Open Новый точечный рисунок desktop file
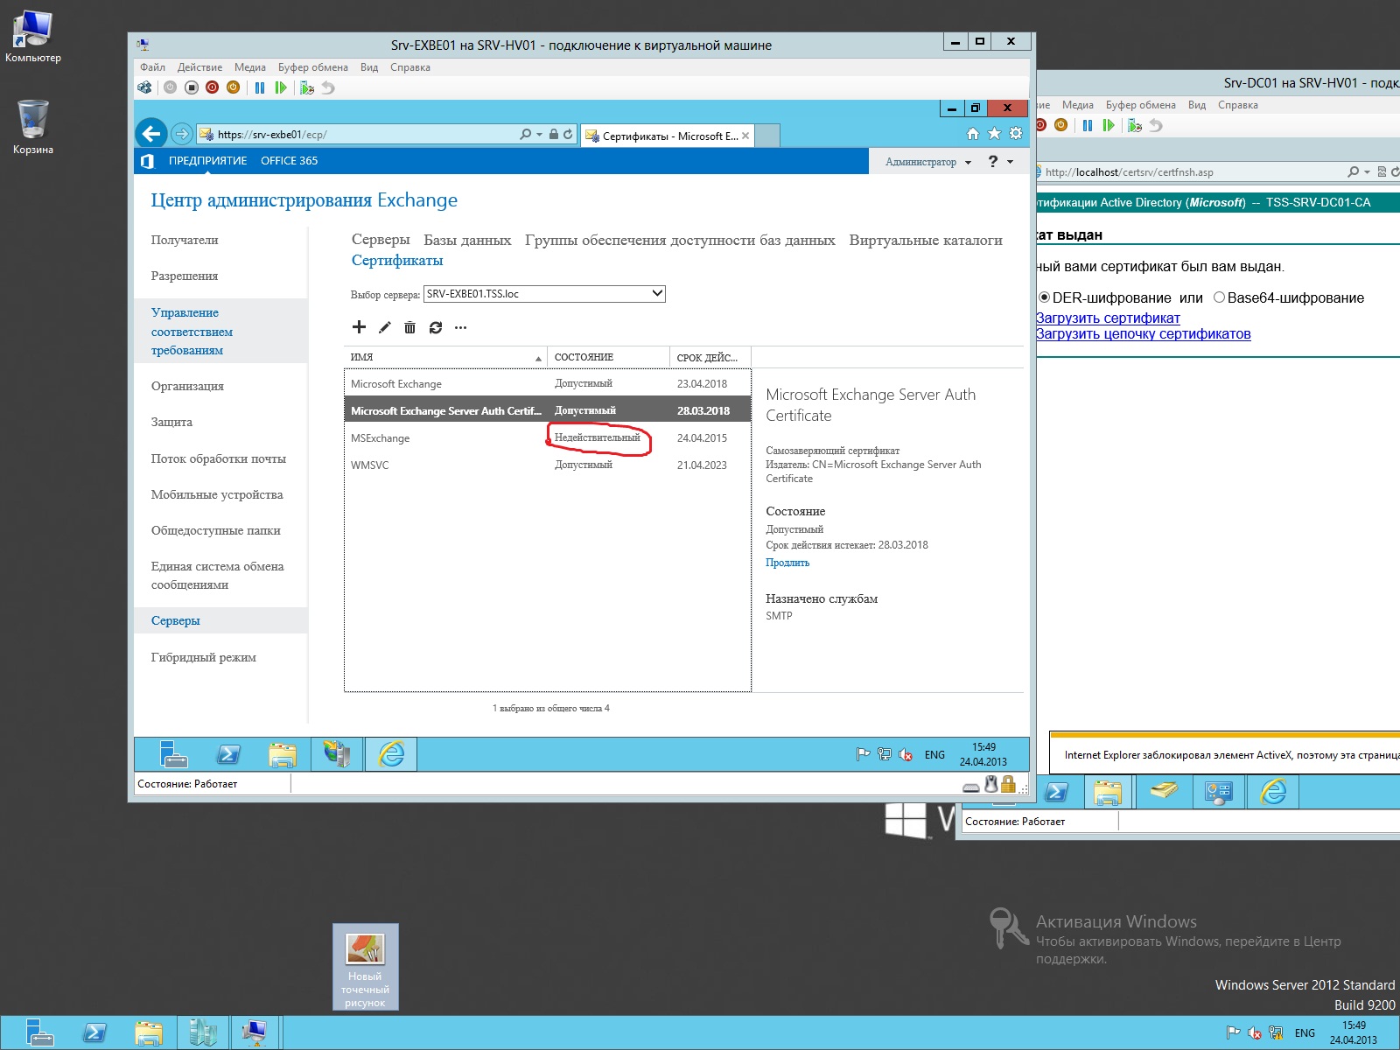 tap(366, 968)
